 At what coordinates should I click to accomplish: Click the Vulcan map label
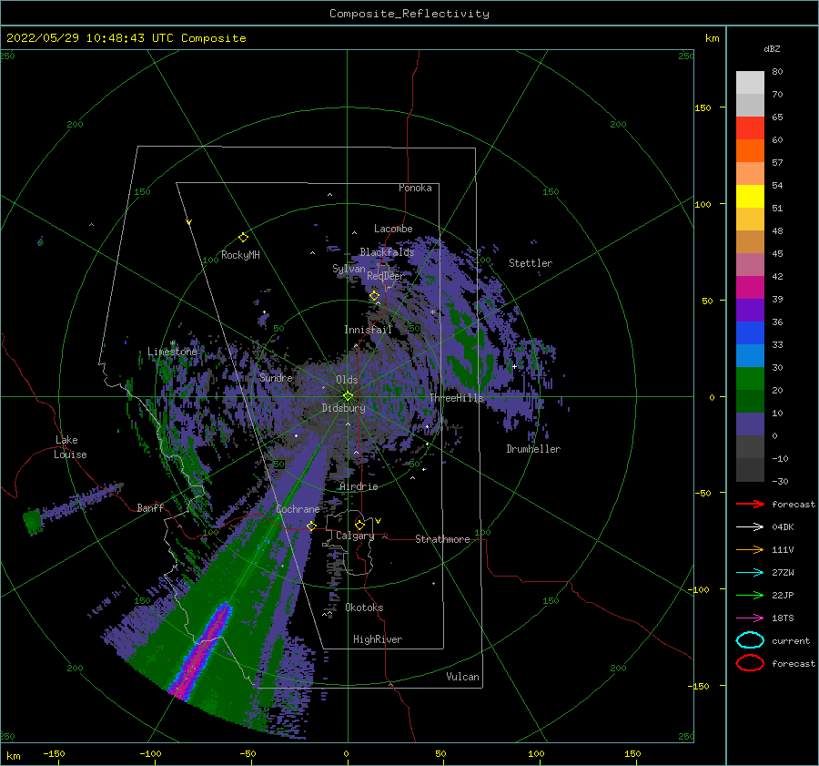(x=463, y=677)
